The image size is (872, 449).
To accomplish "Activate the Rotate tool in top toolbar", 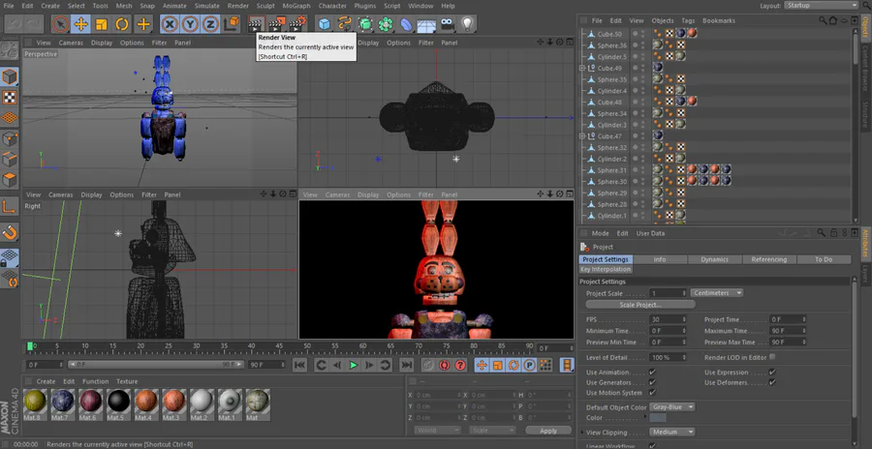I will [122, 24].
